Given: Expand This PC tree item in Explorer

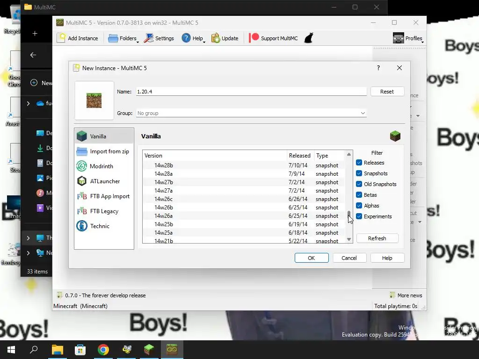Looking at the screenshot, I should click(x=28, y=238).
